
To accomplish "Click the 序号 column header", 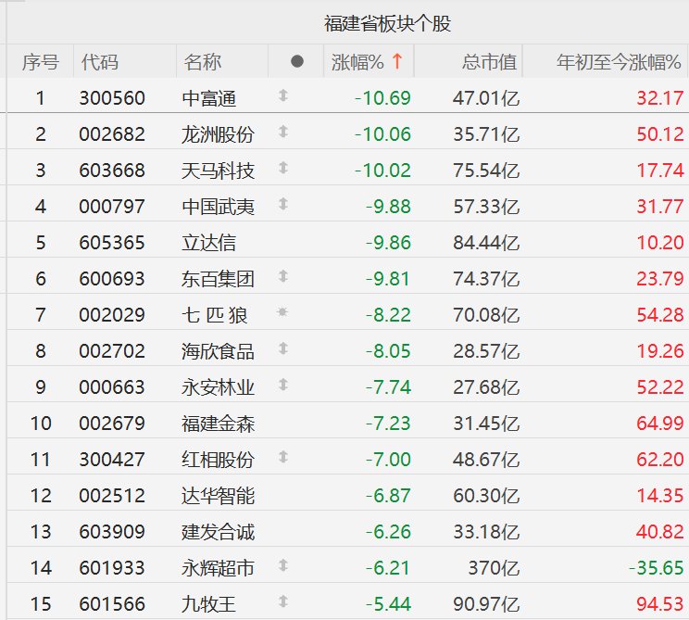I will pos(40,62).
